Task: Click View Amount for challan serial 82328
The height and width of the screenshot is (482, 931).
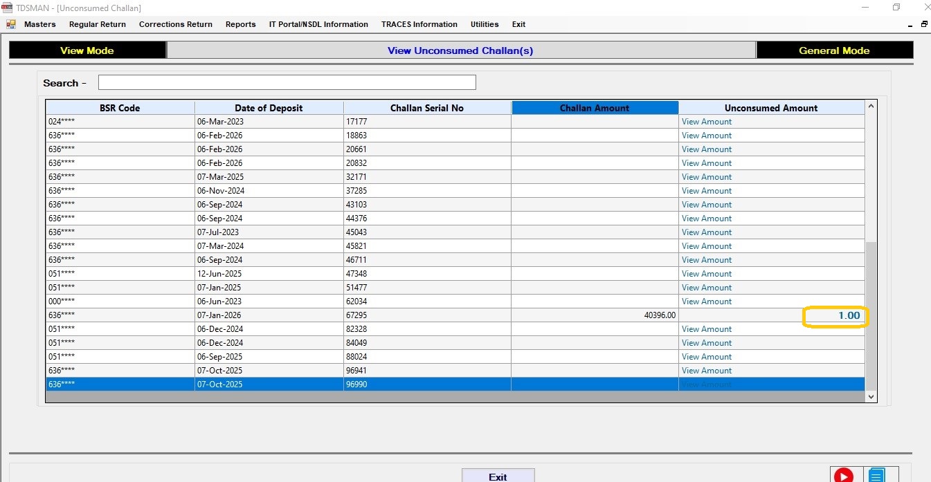Action: (706, 329)
